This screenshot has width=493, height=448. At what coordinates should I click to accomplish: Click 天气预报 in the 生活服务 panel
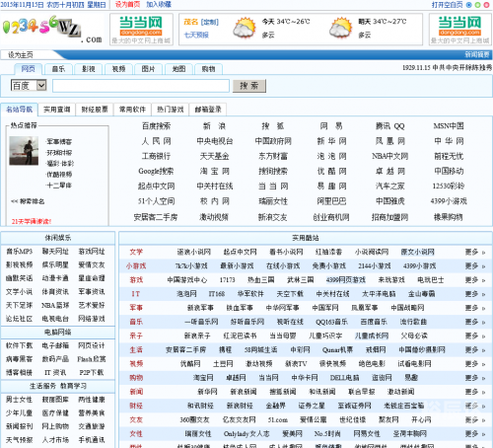point(19,440)
